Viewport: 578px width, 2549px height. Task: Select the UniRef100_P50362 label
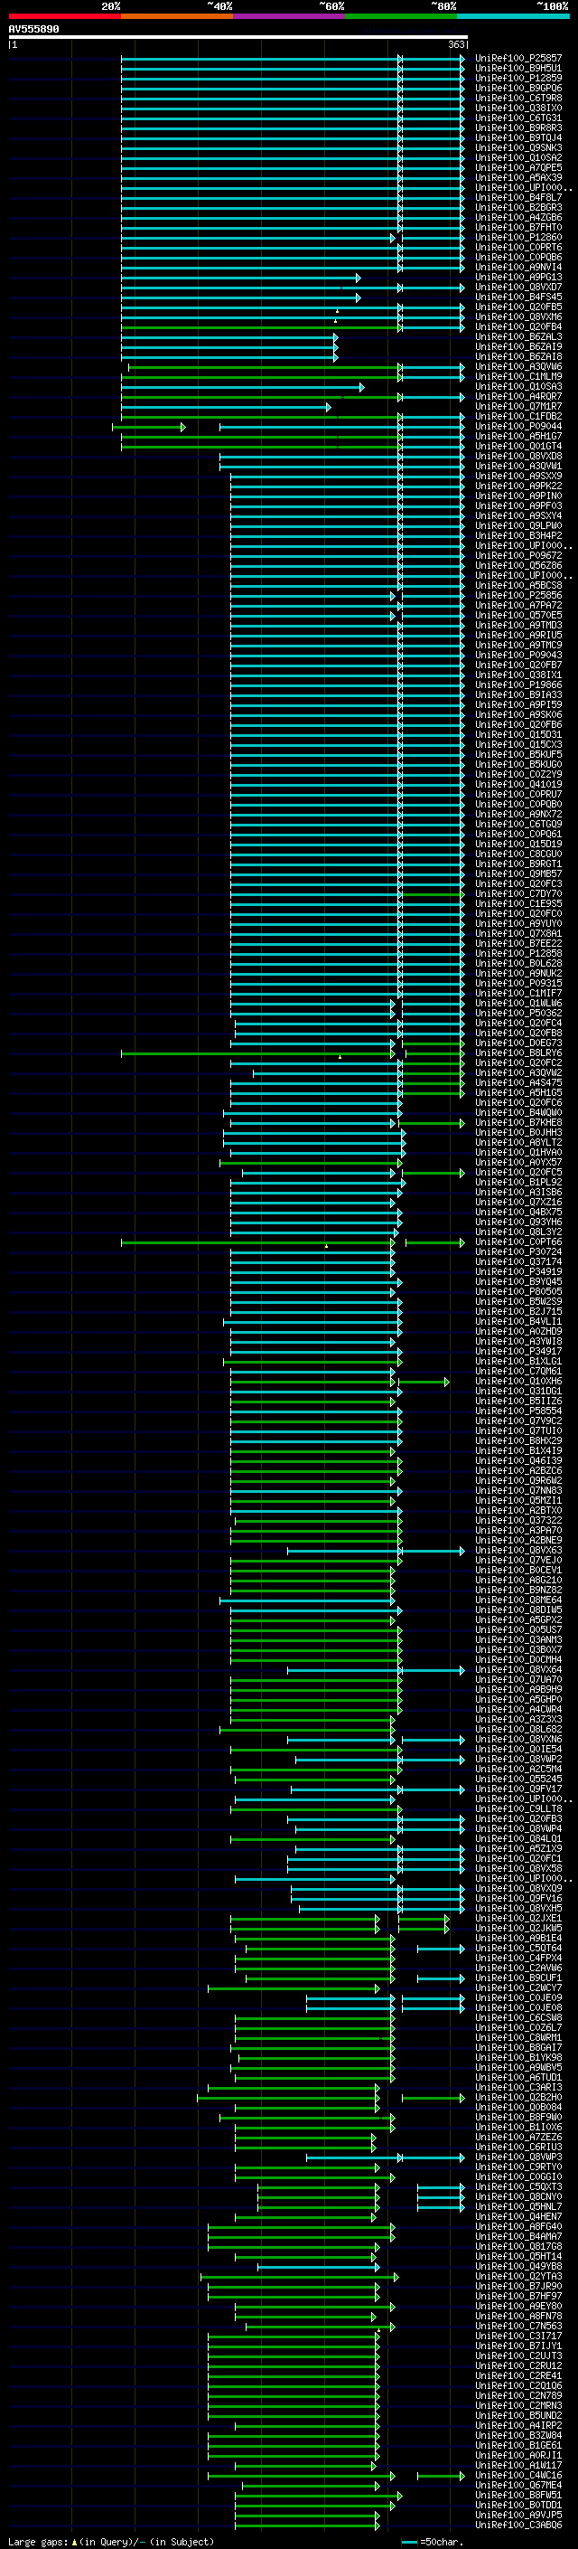[518, 1014]
